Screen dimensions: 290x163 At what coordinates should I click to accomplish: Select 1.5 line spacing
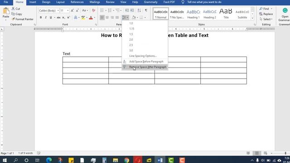pos(145,34)
